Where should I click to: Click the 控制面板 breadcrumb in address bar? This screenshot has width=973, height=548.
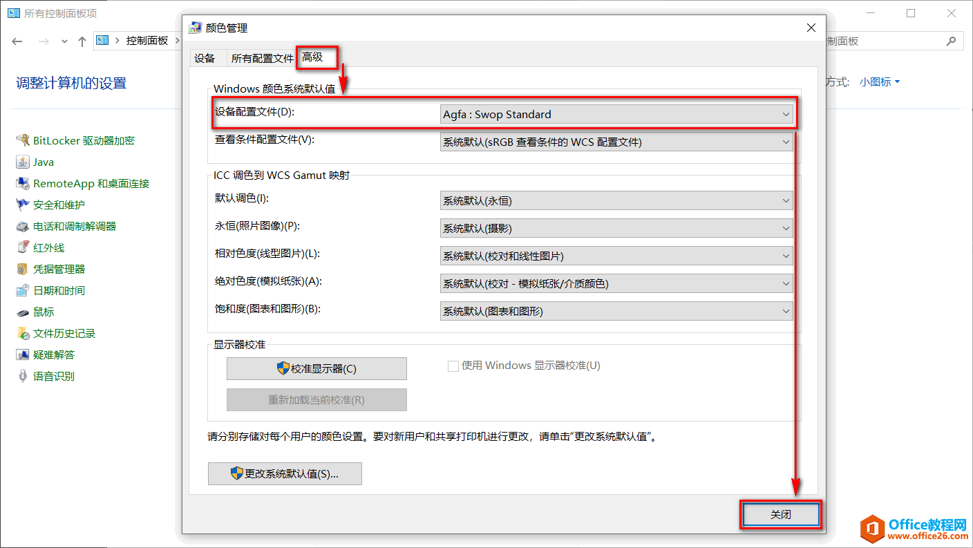(147, 41)
